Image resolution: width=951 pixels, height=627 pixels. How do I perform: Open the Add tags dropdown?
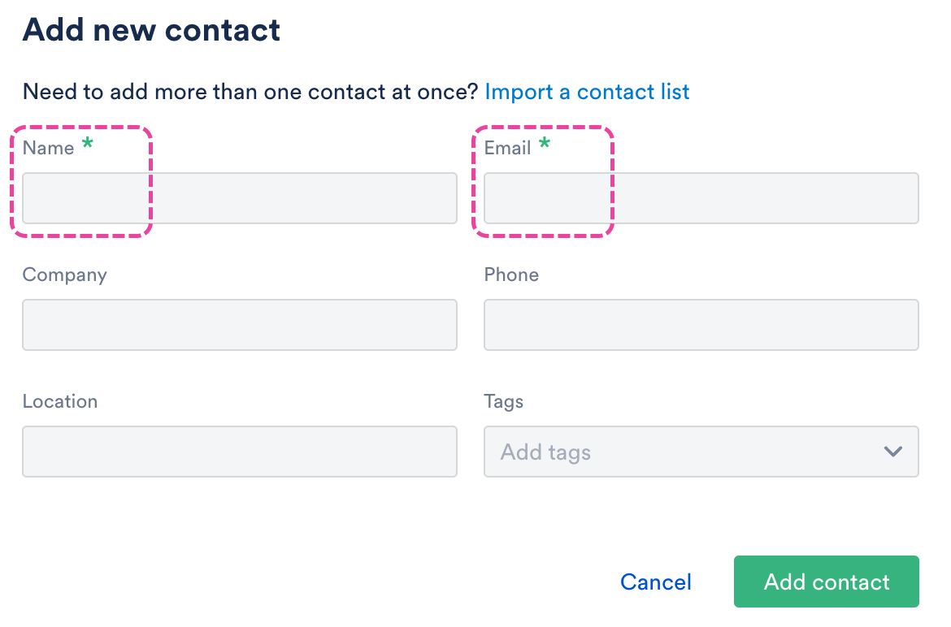(683, 452)
